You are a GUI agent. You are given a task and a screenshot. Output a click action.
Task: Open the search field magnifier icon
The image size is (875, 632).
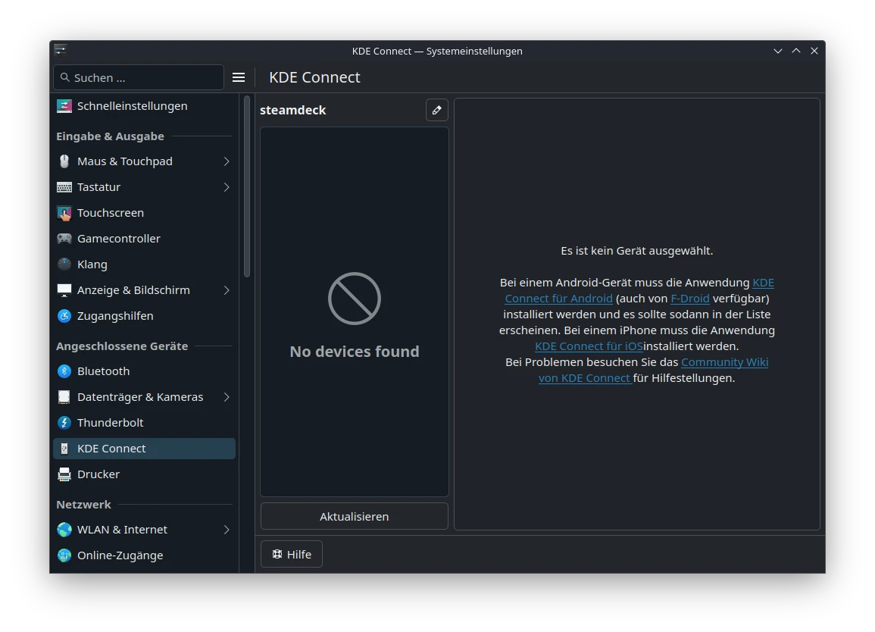[x=65, y=77]
